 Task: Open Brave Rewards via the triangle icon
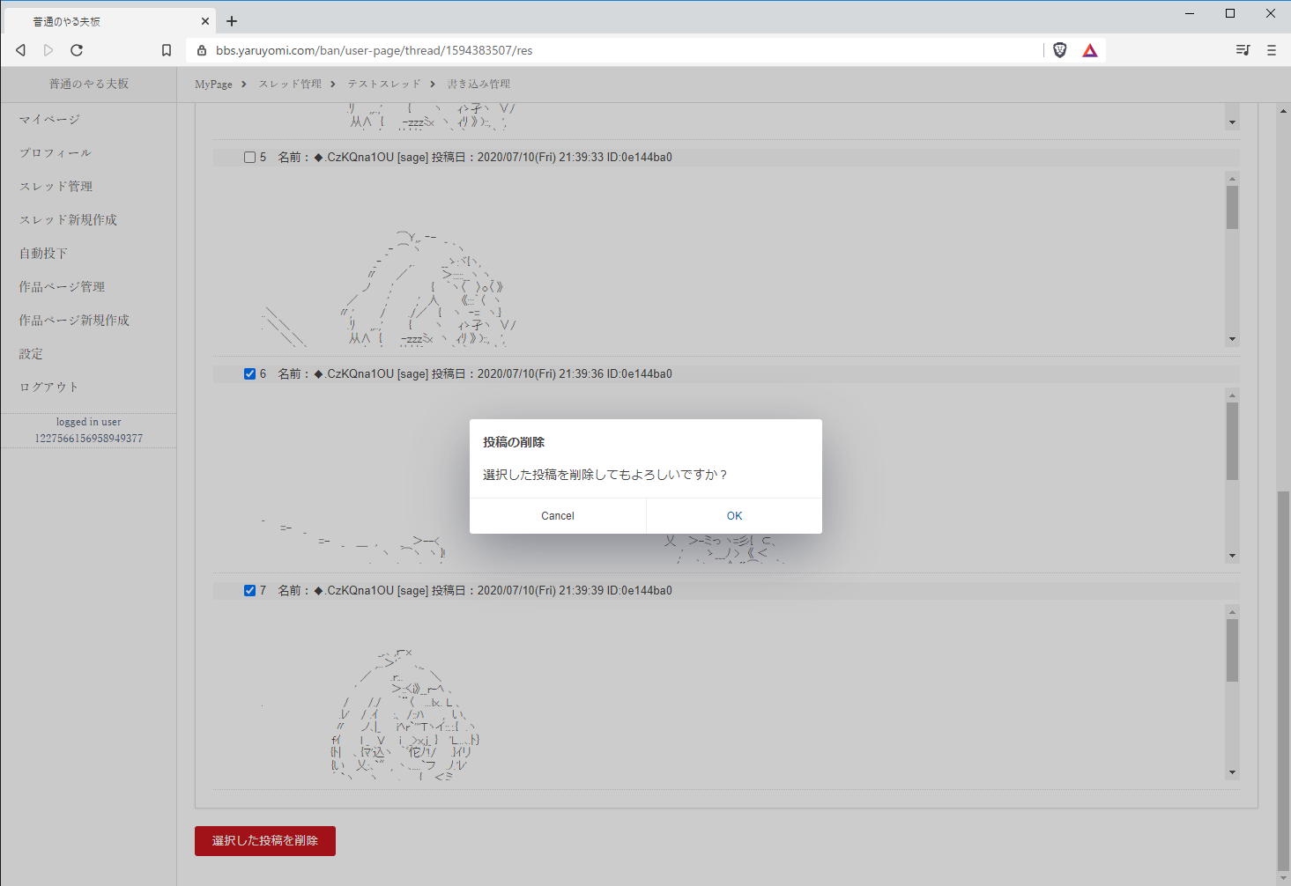tap(1090, 50)
